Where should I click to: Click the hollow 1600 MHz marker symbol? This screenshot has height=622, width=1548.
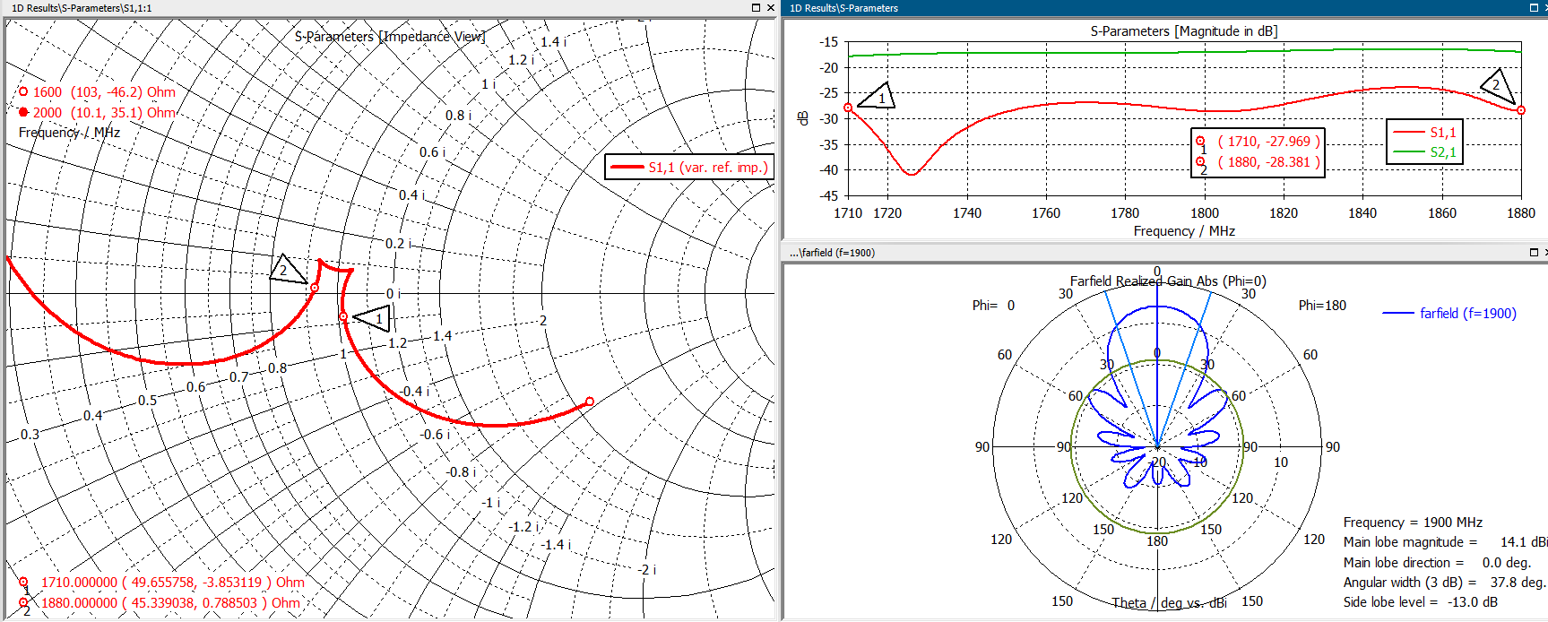(23, 91)
